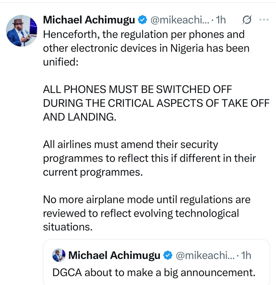Image resolution: width=276 pixels, height=285 pixels.
Task: Open the quoted 'DGCA about to make a big announcement' text
Action: click(154, 273)
